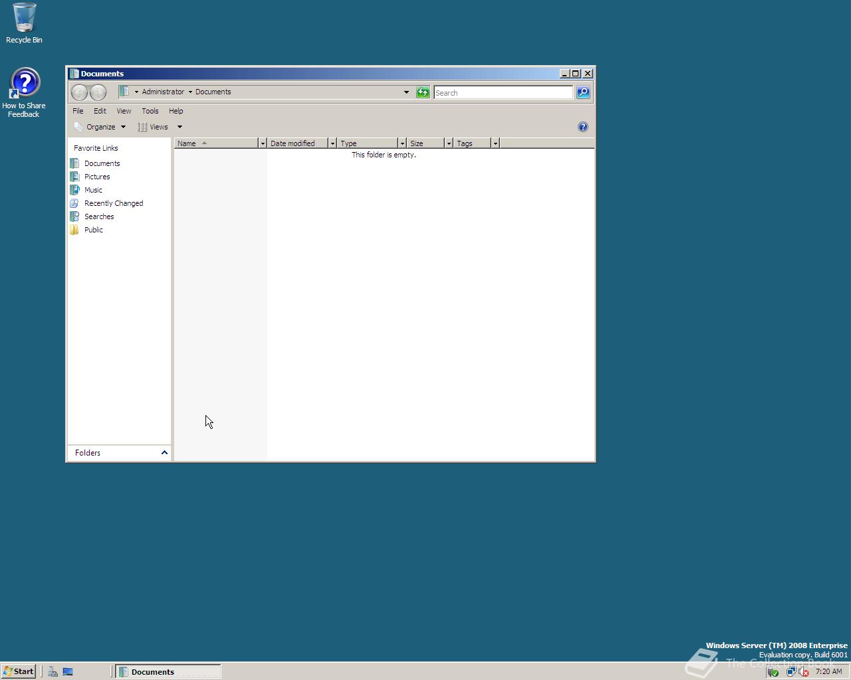The width and height of the screenshot is (851, 680).
Task: Click the security shield tray icon
Action: point(773,671)
